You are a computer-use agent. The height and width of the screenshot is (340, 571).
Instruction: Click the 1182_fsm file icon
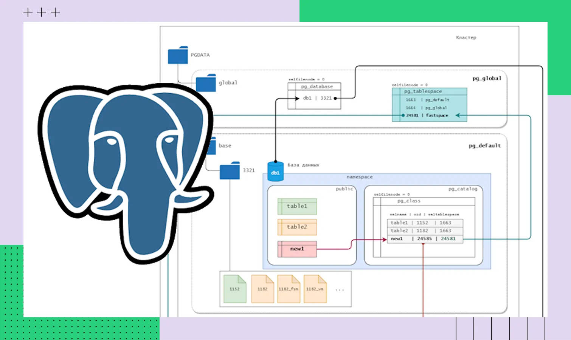coord(289,289)
